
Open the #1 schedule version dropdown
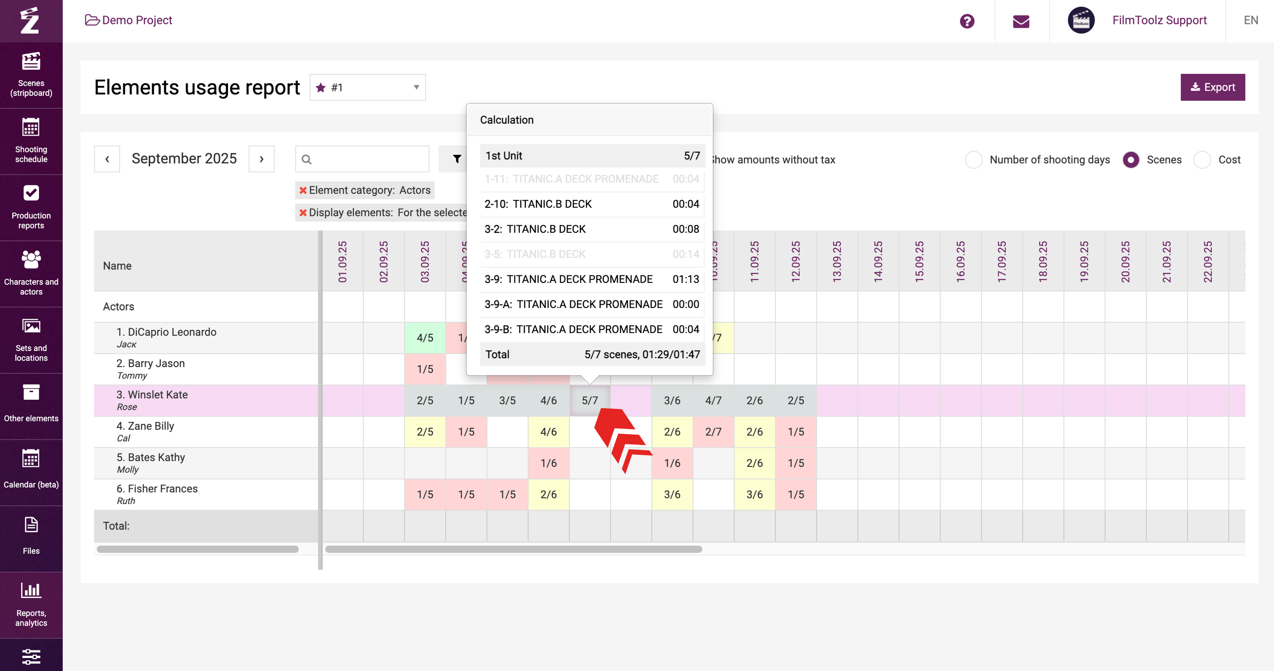tap(367, 87)
